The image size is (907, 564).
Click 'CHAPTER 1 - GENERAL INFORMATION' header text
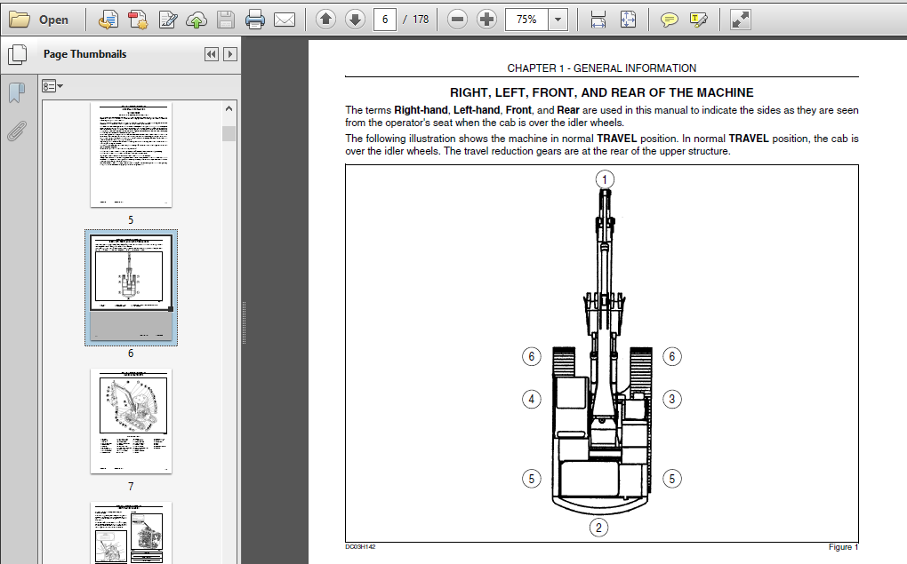[x=602, y=68]
